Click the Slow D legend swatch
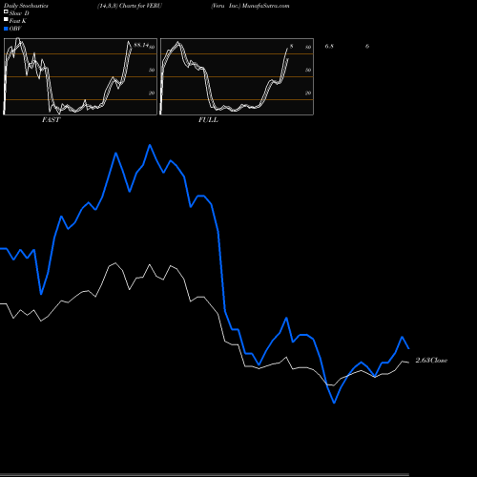Viewport: 477px width, 477px height. 6,11
